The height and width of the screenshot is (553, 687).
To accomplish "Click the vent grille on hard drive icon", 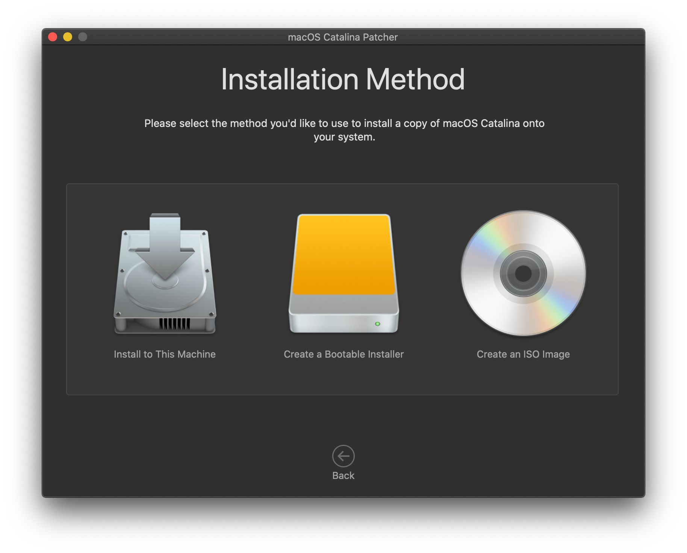I will pos(174,323).
